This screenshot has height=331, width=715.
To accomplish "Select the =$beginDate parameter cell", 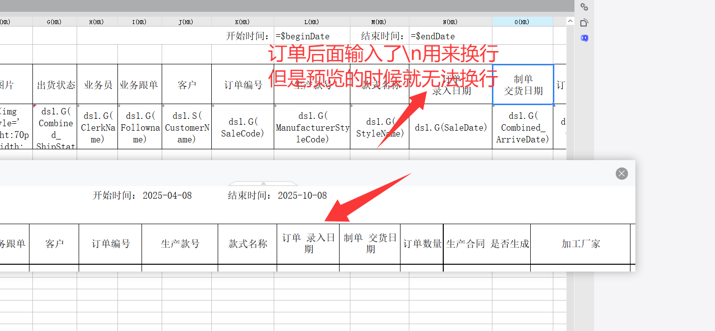I will [312, 36].
